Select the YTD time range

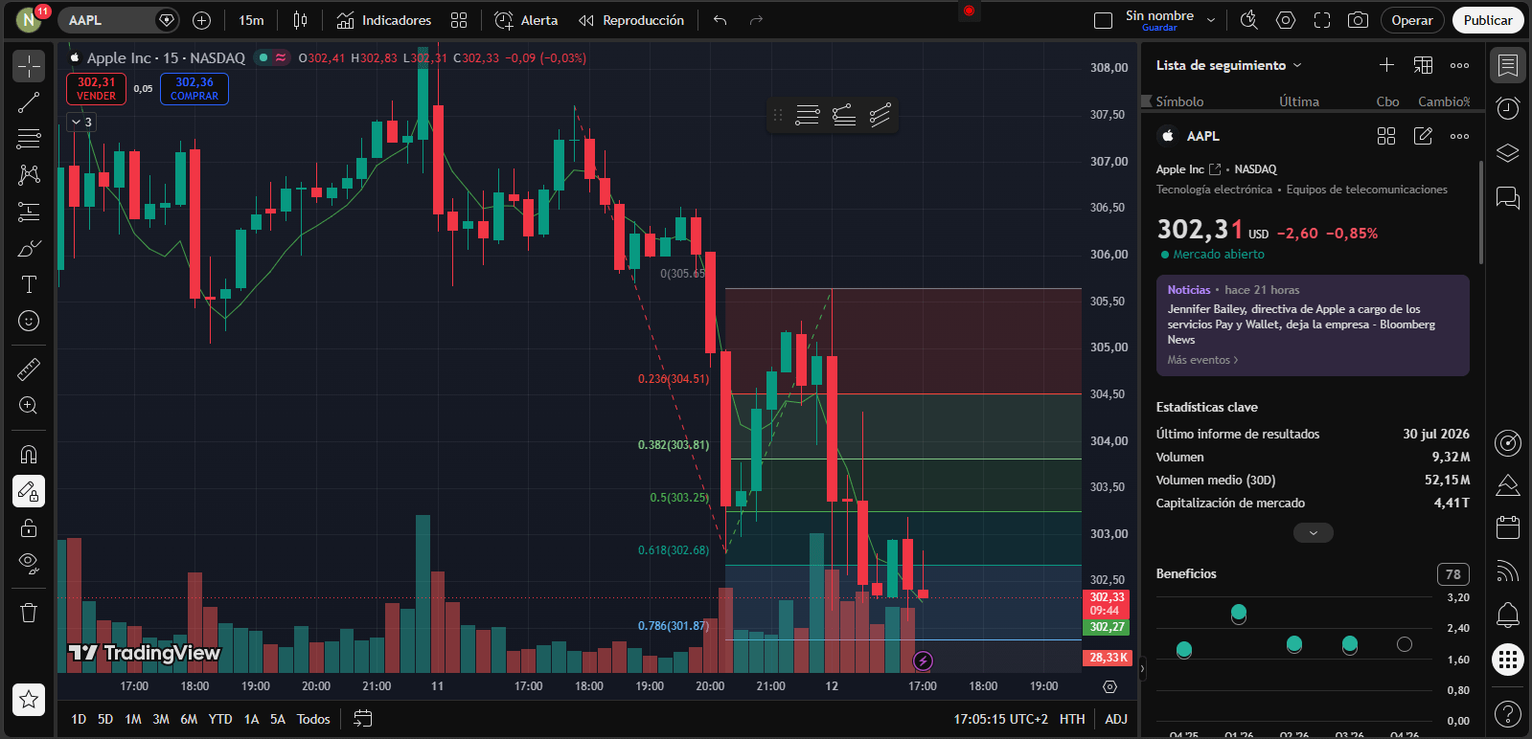pyautogui.click(x=220, y=719)
